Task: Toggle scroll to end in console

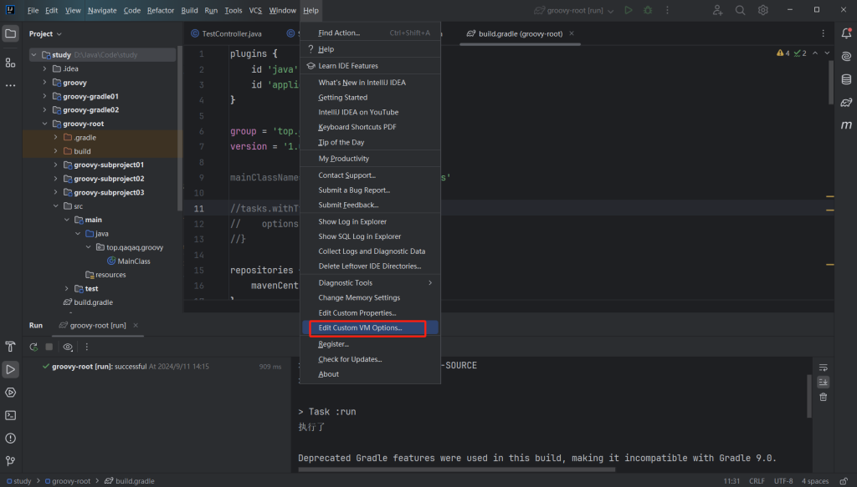Action: click(x=824, y=382)
